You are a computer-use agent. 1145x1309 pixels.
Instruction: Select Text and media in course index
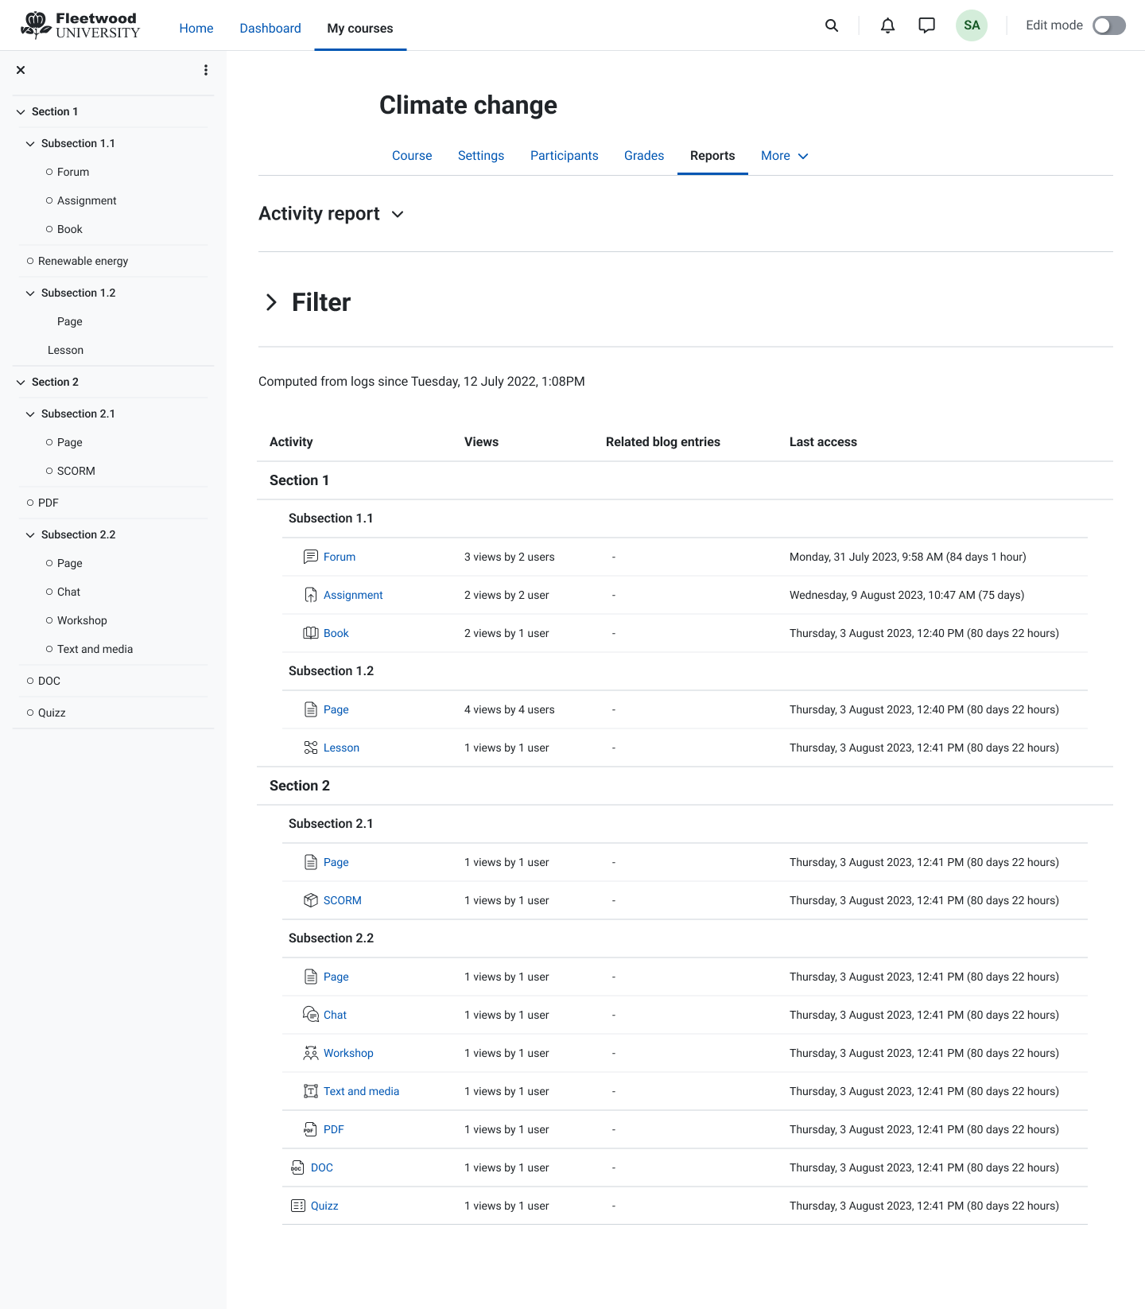95,649
